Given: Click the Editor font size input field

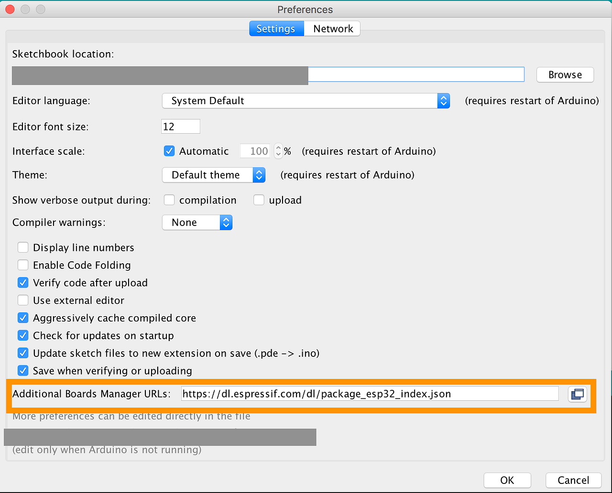Looking at the screenshot, I should coord(180,126).
